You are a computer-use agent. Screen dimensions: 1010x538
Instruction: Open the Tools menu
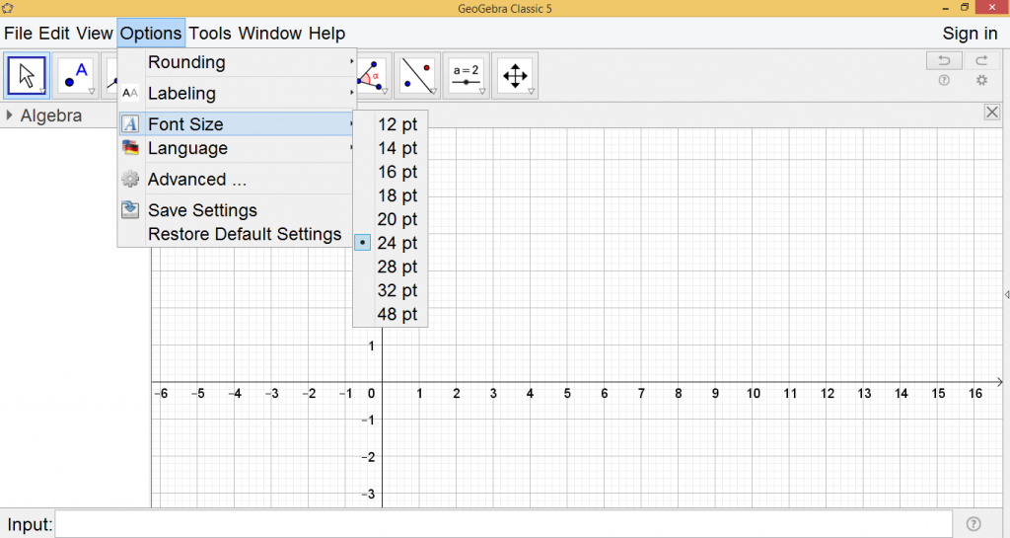tap(209, 34)
